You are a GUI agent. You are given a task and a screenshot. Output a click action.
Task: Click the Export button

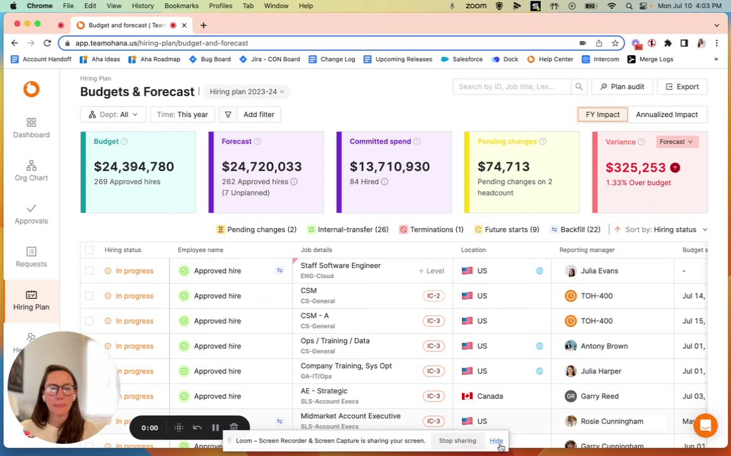(682, 87)
